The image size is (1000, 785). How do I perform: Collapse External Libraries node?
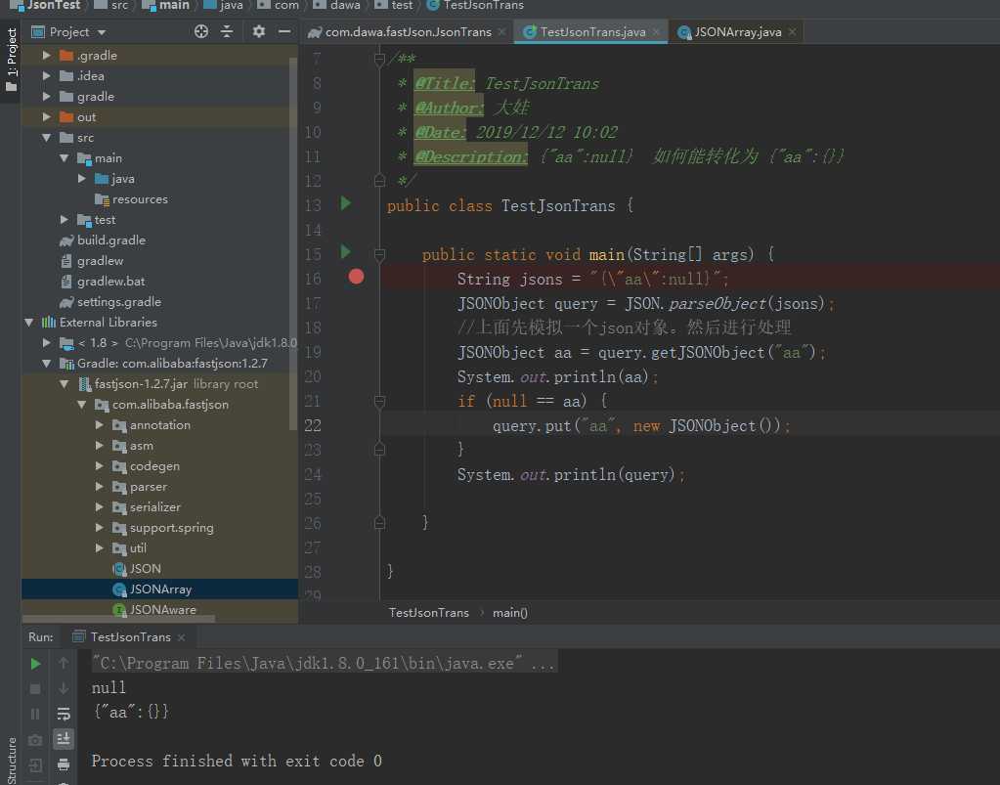[28, 322]
